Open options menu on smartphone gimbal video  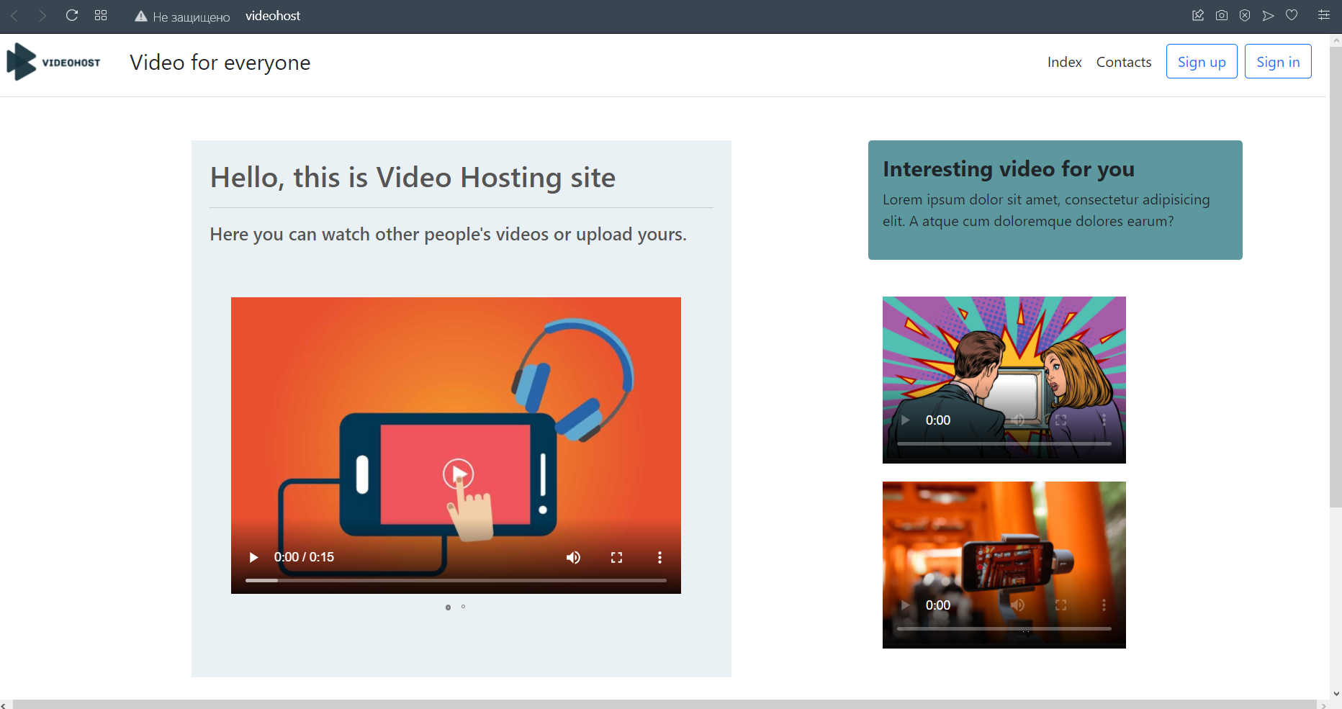tap(1104, 605)
